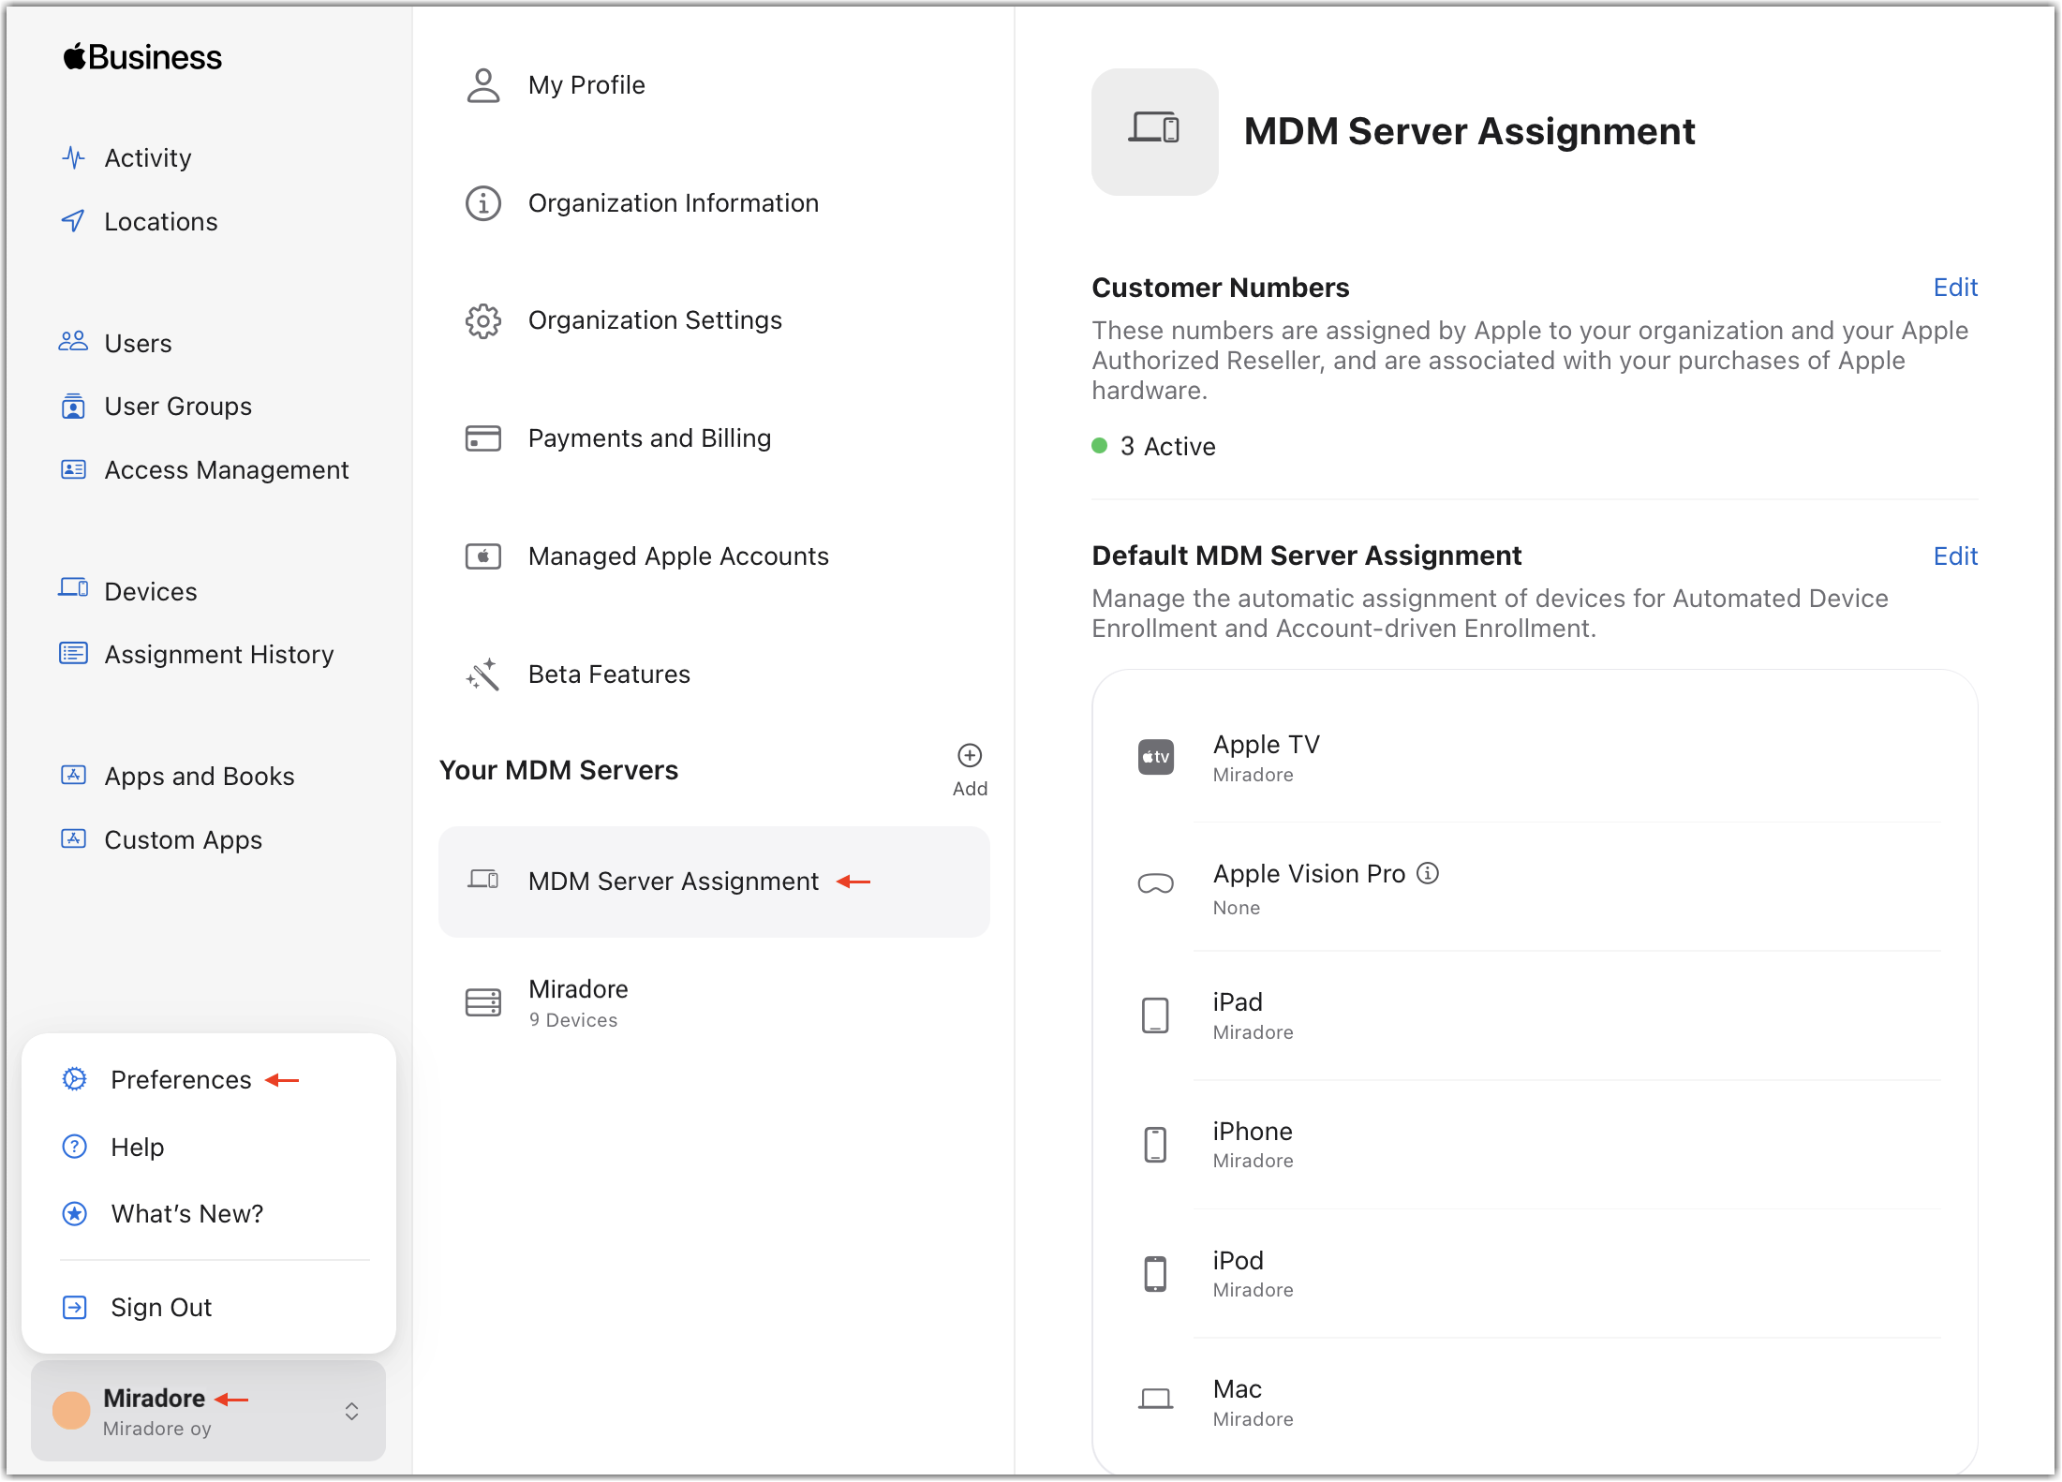This screenshot has width=2062, height=1482.
Task: Select the Apple Vision Pro row
Action: coord(1535,887)
